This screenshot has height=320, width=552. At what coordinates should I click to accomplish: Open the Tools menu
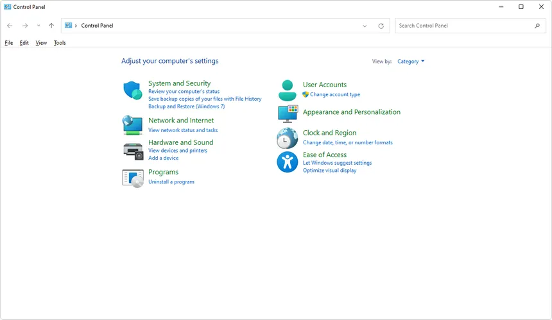60,43
